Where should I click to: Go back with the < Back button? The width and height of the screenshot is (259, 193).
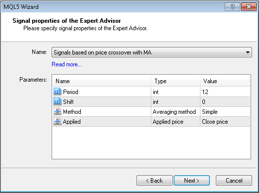[x=154, y=180]
